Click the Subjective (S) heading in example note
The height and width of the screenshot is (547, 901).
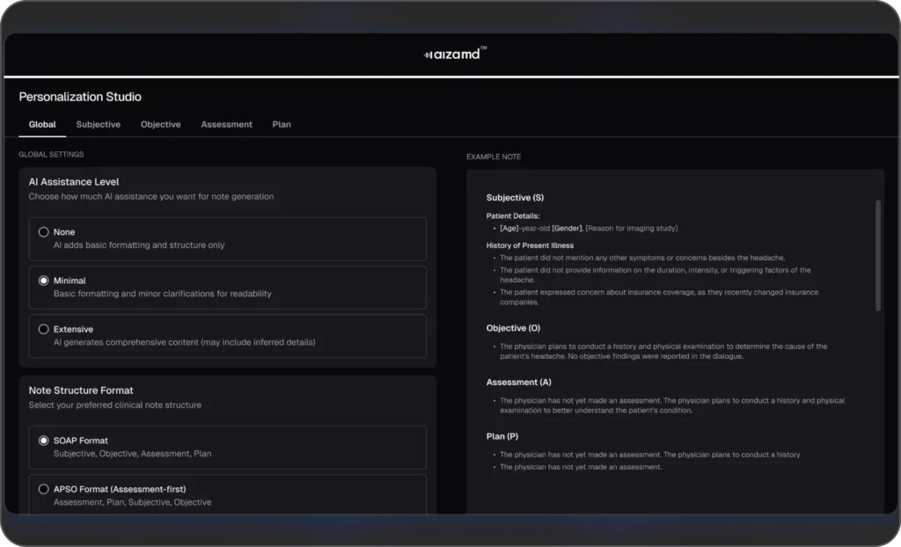(x=515, y=198)
